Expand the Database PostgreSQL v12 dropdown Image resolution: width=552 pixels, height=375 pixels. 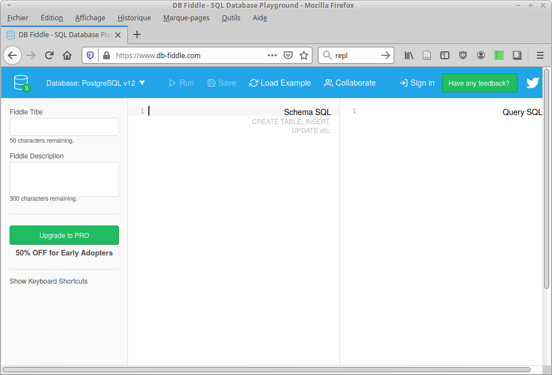coord(95,83)
